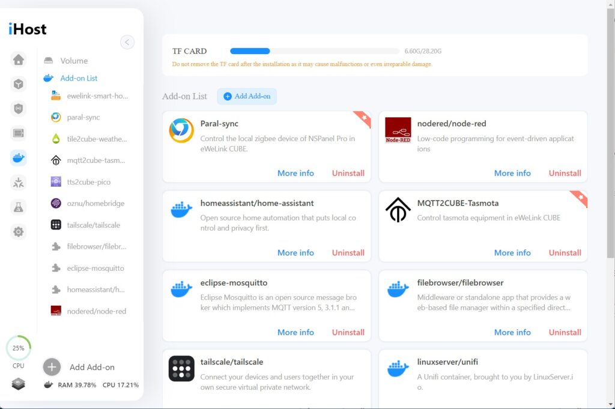Uninstall the eclipse-mosquitto add-on

click(x=348, y=332)
